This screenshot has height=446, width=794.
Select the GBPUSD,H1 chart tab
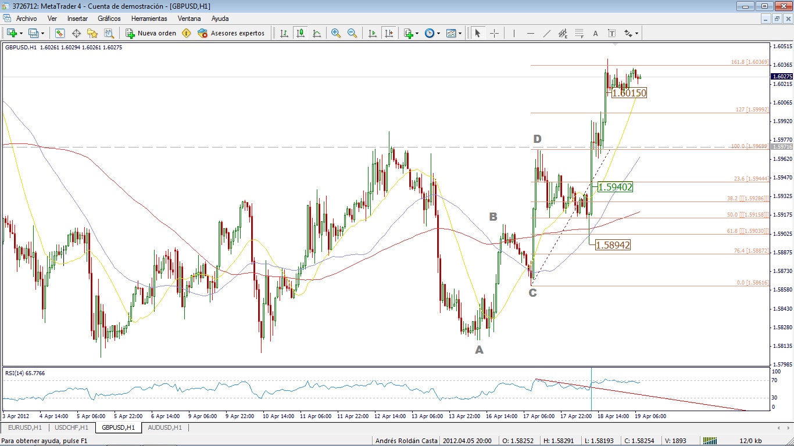[x=118, y=427]
